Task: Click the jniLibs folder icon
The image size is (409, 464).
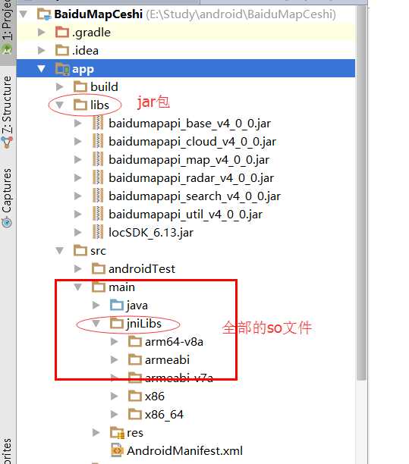Action: 117,324
